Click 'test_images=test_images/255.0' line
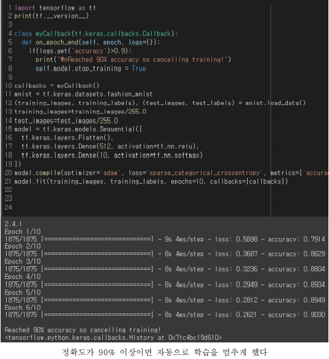329x359 pixels. (66, 120)
